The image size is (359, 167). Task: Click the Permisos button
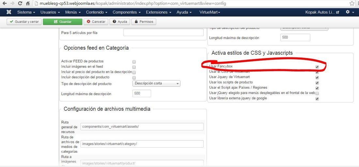tap(144, 22)
